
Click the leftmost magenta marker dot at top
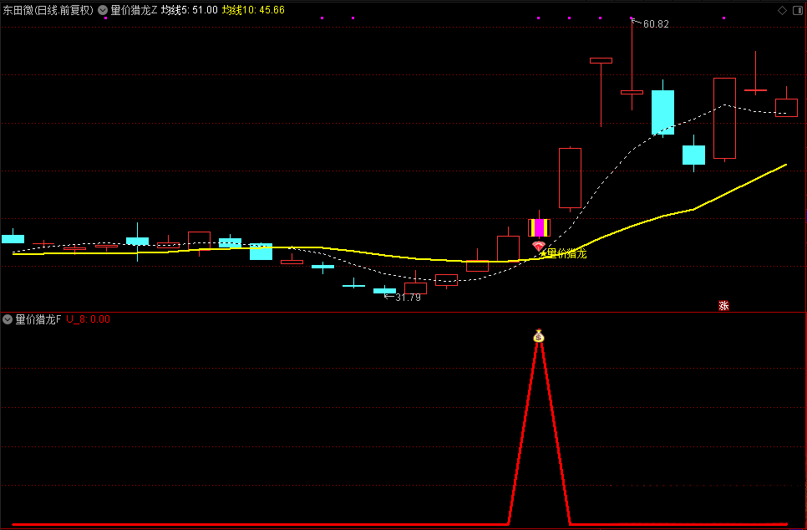coord(105,18)
